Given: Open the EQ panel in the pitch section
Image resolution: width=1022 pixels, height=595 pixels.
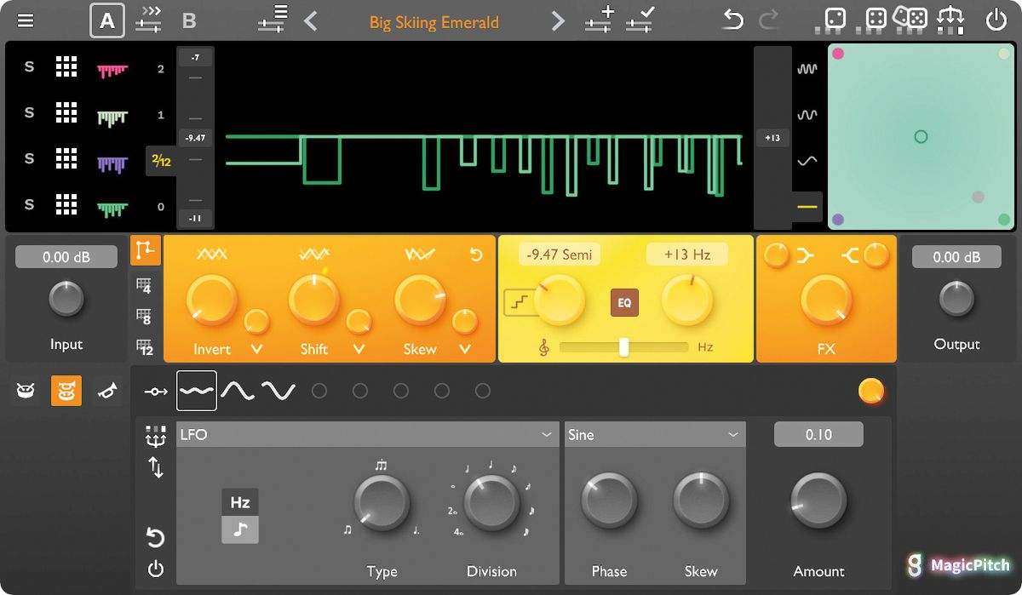Looking at the screenshot, I should [624, 302].
